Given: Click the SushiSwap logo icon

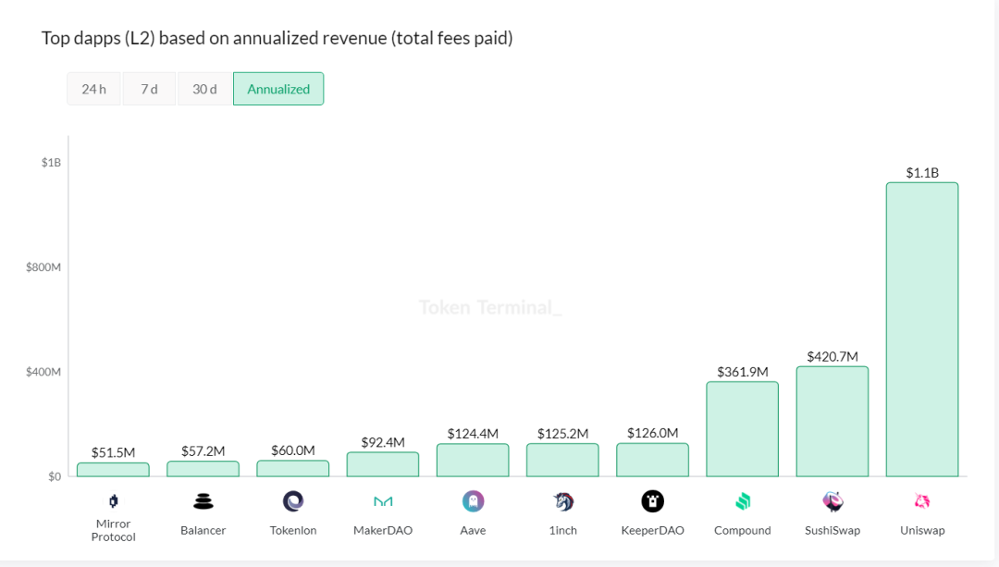Looking at the screenshot, I should pos(832,501).
